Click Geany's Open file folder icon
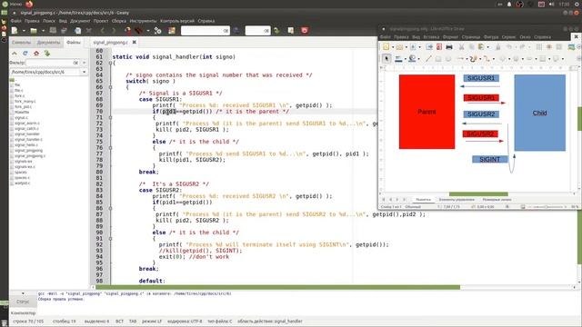 point(34,30)
